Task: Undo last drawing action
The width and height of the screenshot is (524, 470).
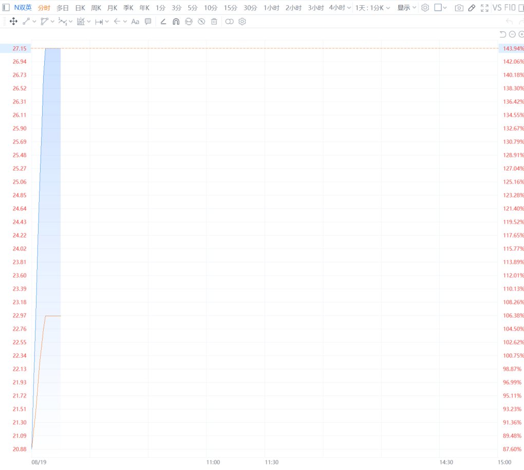Action: click(509, 22)
